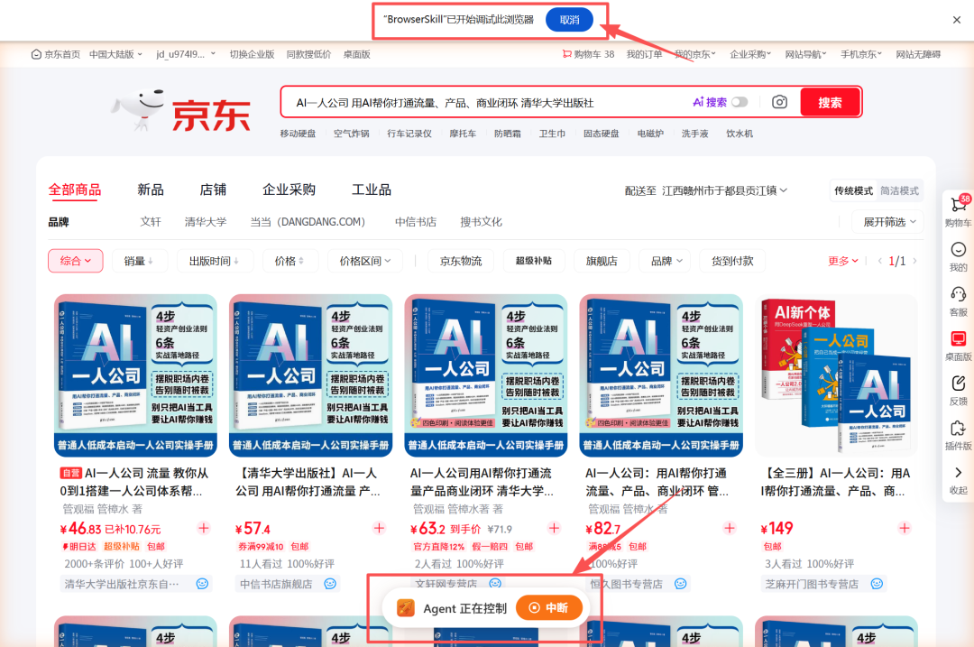Click 取消 in the debugging banner
The image size is (974, 647).
click(569, 20)
